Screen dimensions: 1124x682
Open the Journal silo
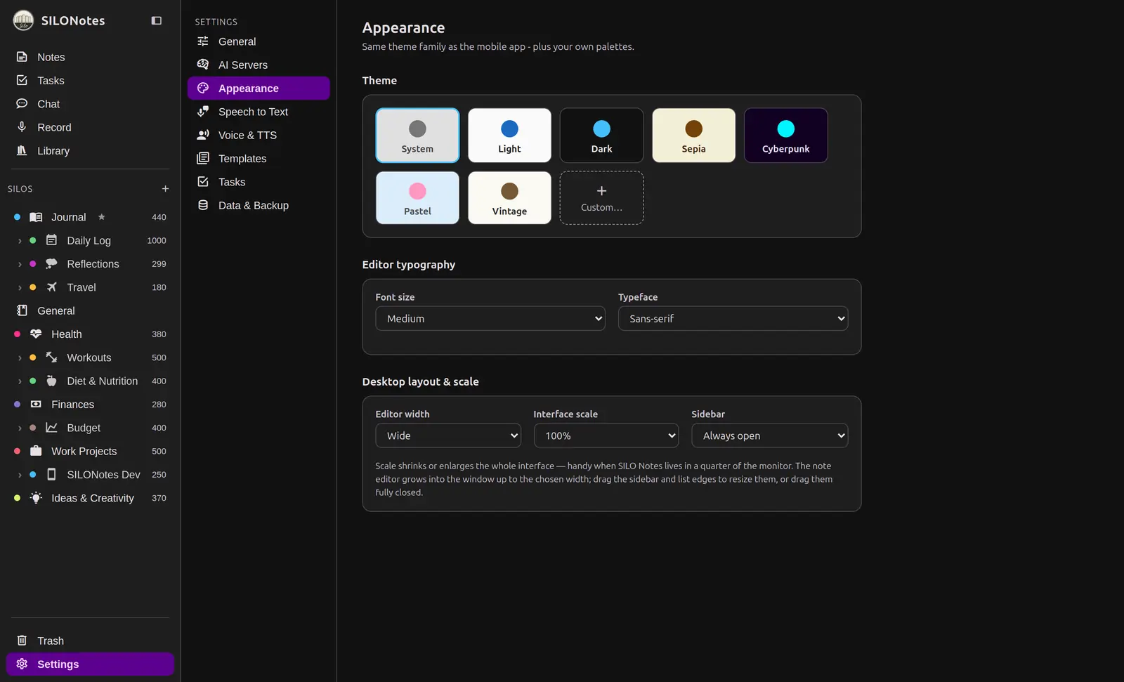tap(90, 217)
